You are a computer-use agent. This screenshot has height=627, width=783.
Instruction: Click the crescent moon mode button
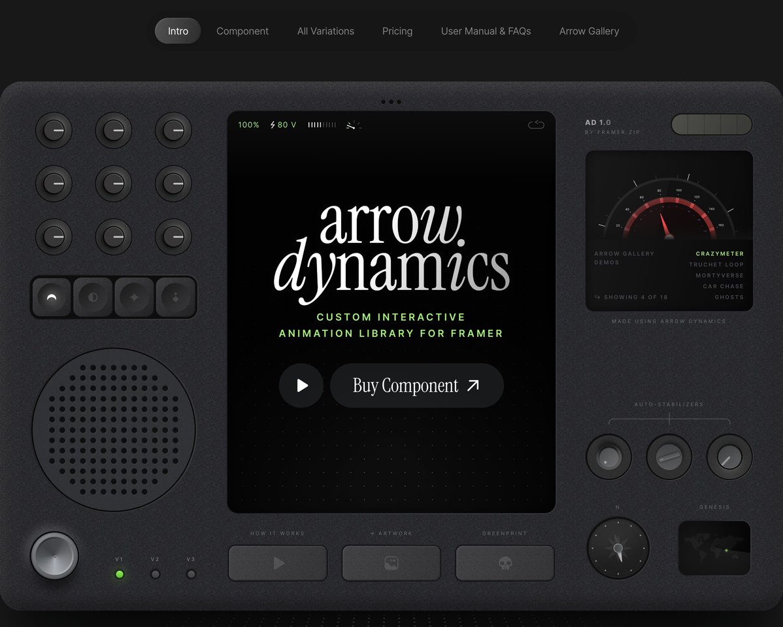[x=52, y=297]
